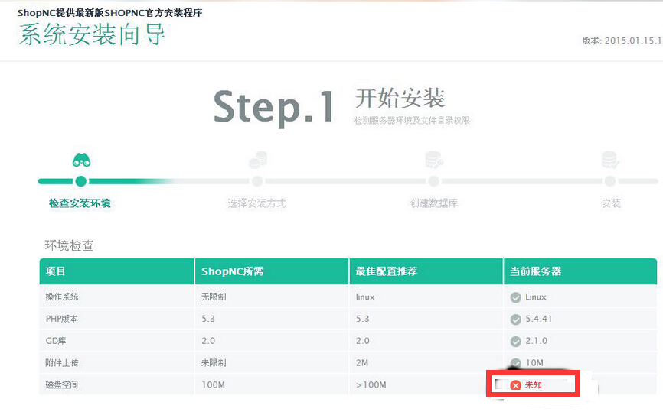Go to the 创建数据库 step label
Image resolution: width=663 pixels, height=412 pixels.
click(433, 203)
